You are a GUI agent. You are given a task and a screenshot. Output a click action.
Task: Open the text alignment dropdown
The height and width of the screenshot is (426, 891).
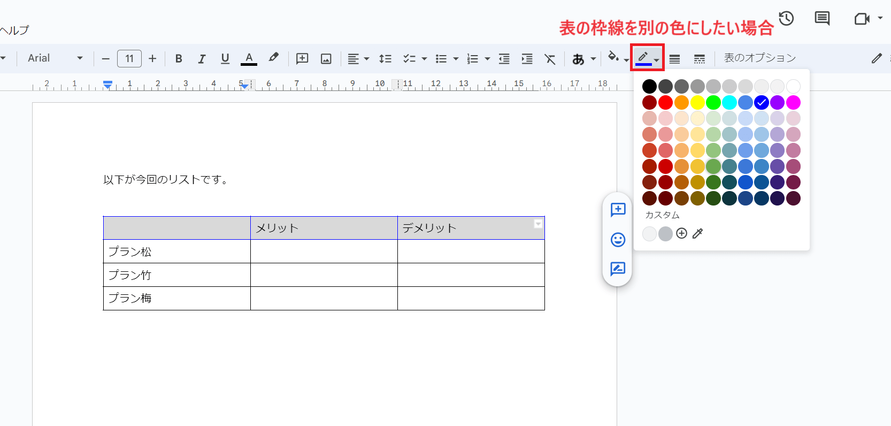coord(358,58)
